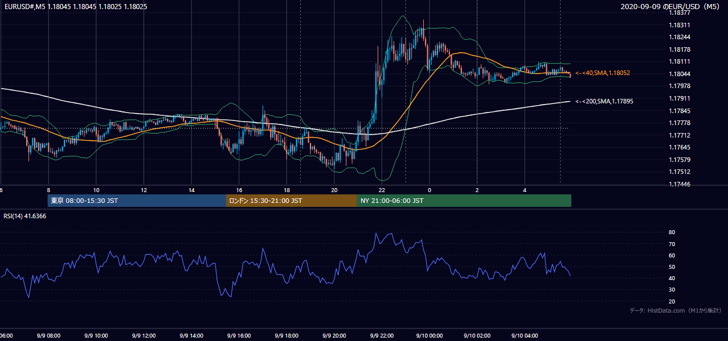Click price axis label 1.18377
Image resolution: width=728 pixels, height=341 pixels.
click(x=680, y=13)
